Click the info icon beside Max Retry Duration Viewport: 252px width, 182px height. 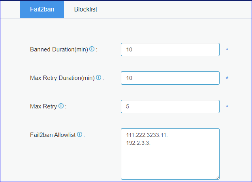99,78
